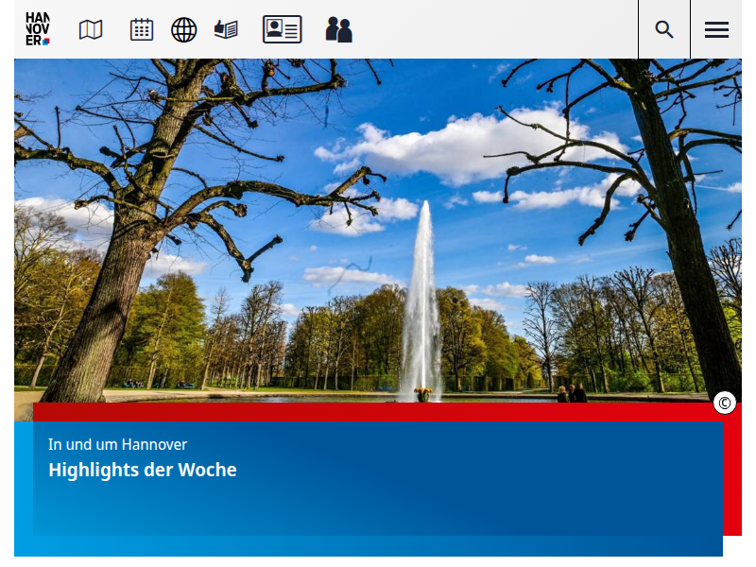
Task: Open the events calendar icon
Action: [x=142, y=29]
